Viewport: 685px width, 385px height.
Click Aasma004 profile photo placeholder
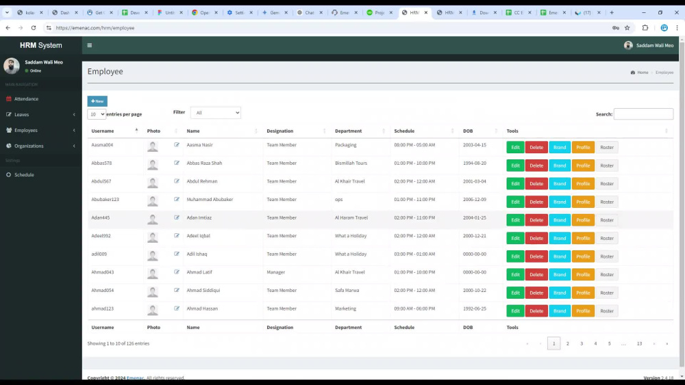click(153, 146)
